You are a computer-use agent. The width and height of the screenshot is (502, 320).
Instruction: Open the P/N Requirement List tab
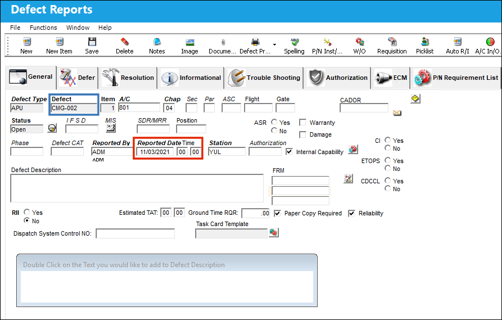(455, 78)
